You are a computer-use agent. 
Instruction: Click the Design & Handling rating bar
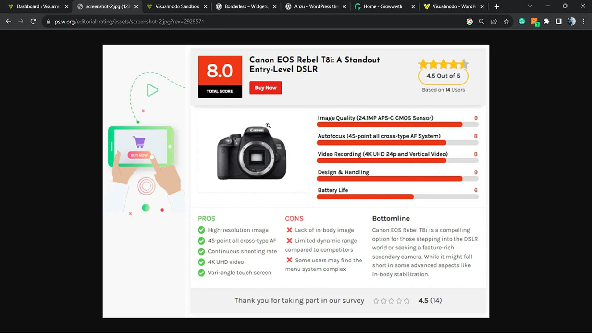pos(397,179)
